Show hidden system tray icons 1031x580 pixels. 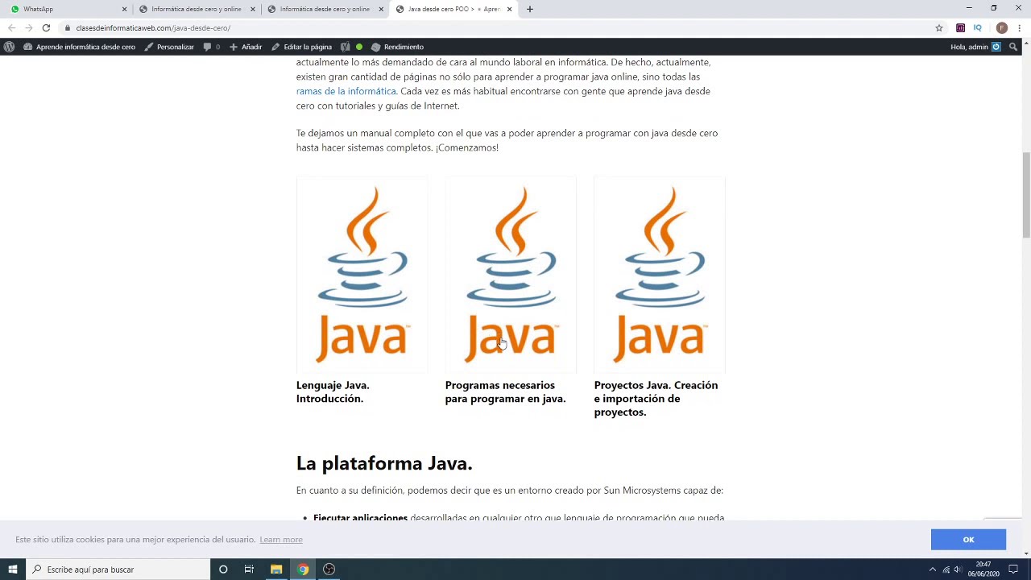933,570
